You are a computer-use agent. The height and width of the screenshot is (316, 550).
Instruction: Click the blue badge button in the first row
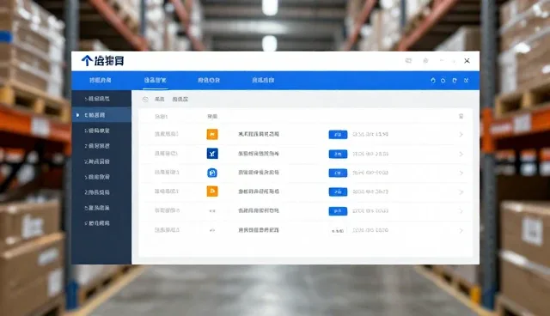coord(338,135)
